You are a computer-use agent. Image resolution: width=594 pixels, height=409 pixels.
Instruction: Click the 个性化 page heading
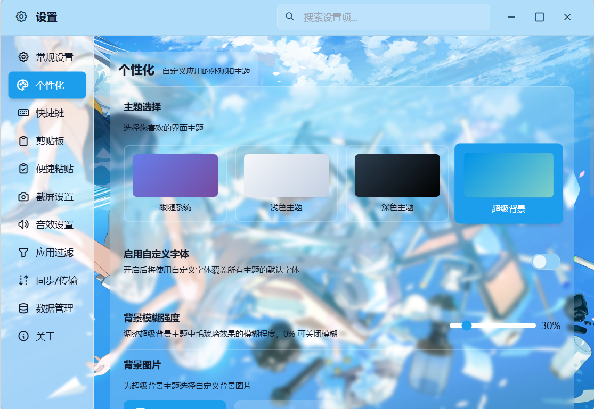[x=136, y=70]
